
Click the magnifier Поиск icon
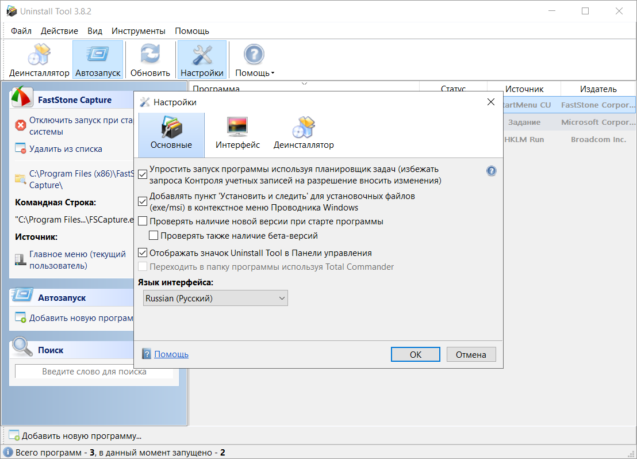coord(22,346)
